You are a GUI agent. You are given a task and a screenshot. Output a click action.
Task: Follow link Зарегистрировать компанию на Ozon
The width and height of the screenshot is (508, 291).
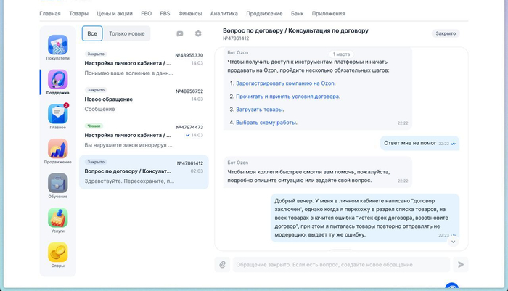pos(285,83)
